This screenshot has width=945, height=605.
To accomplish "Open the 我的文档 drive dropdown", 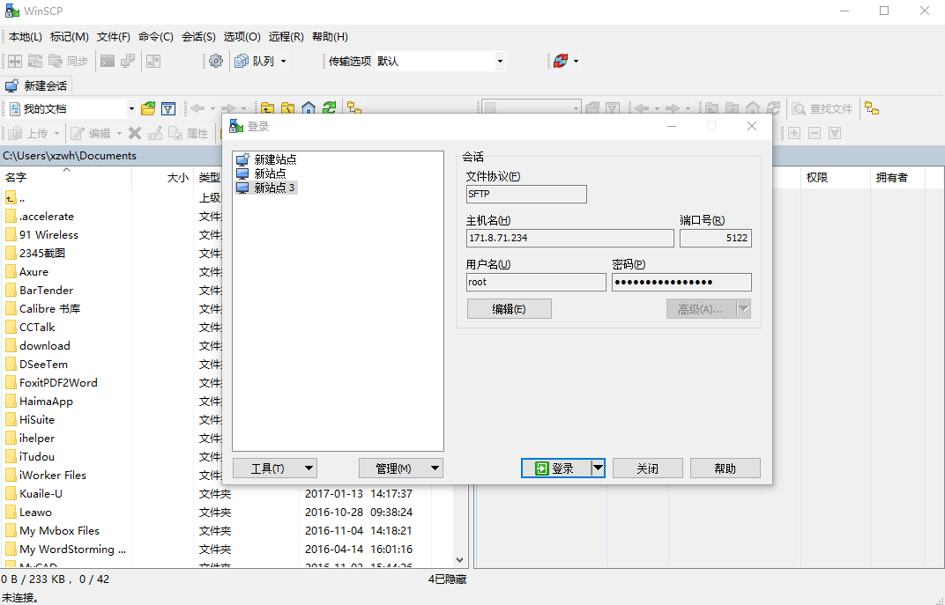I will pos(130,109).
